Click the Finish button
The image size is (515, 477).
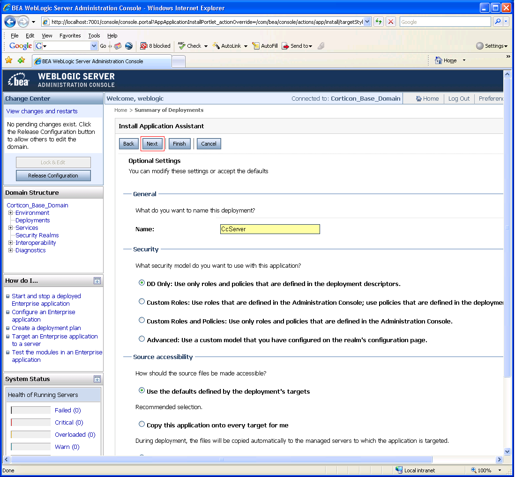click(x=179, y=144)
